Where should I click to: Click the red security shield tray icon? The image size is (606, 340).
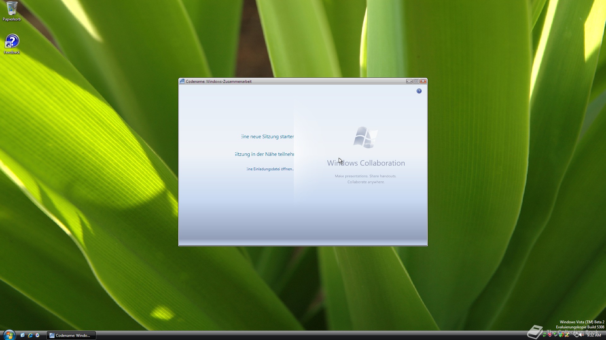point(550,335)
